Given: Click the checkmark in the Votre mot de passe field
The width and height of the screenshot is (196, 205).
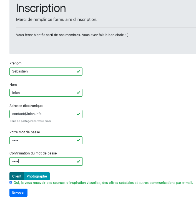Looking at the screenshot, I should pos(79,140).
